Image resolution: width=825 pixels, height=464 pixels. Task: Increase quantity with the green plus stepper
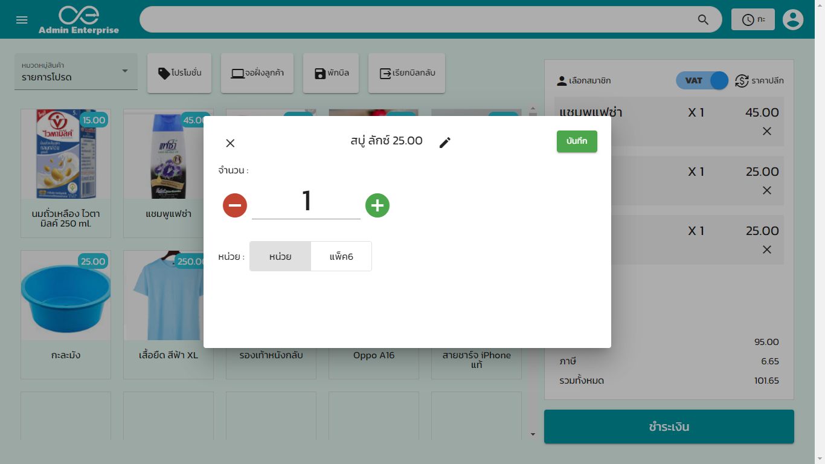point(377,205)
